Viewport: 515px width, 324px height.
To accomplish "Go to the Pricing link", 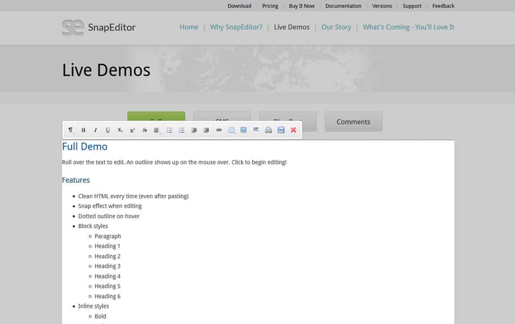I will coord(270,6).
